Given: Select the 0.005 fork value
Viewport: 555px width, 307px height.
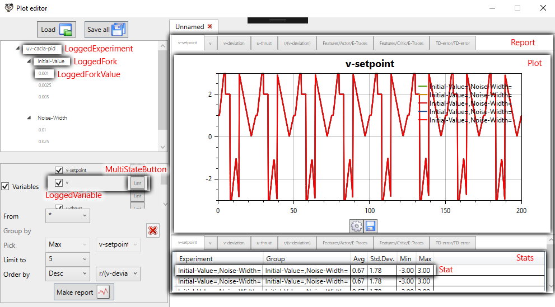Looking at the screenshot, I should (44, 97).
